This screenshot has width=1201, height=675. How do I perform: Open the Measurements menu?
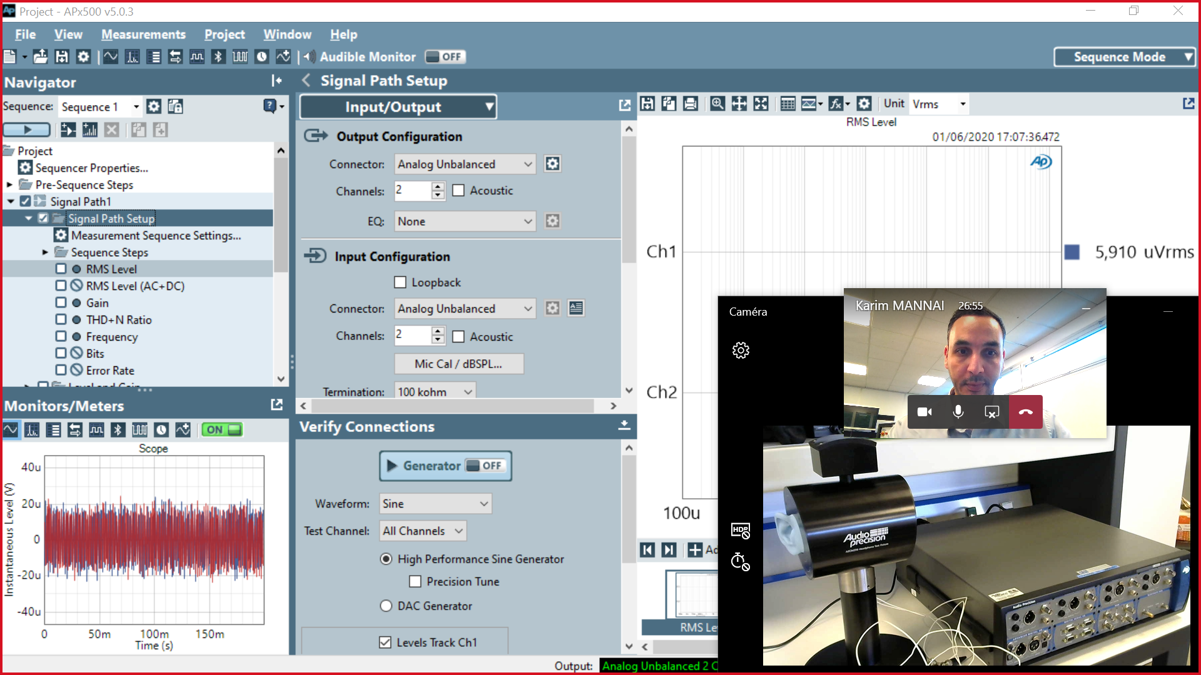[x=143, y=34]
